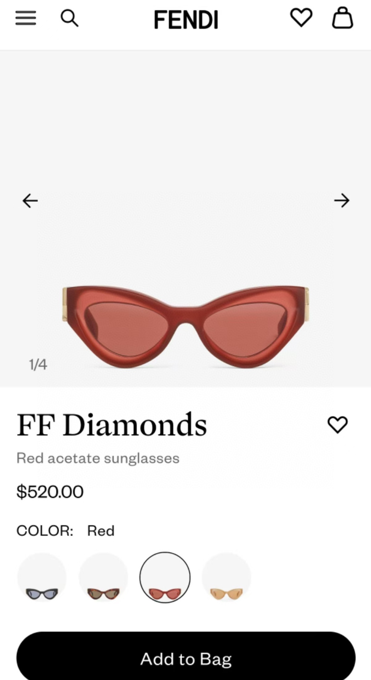This screenshot has height=680, width=371.
Task: Click the $520.00 price text
Action: [50, 492]
